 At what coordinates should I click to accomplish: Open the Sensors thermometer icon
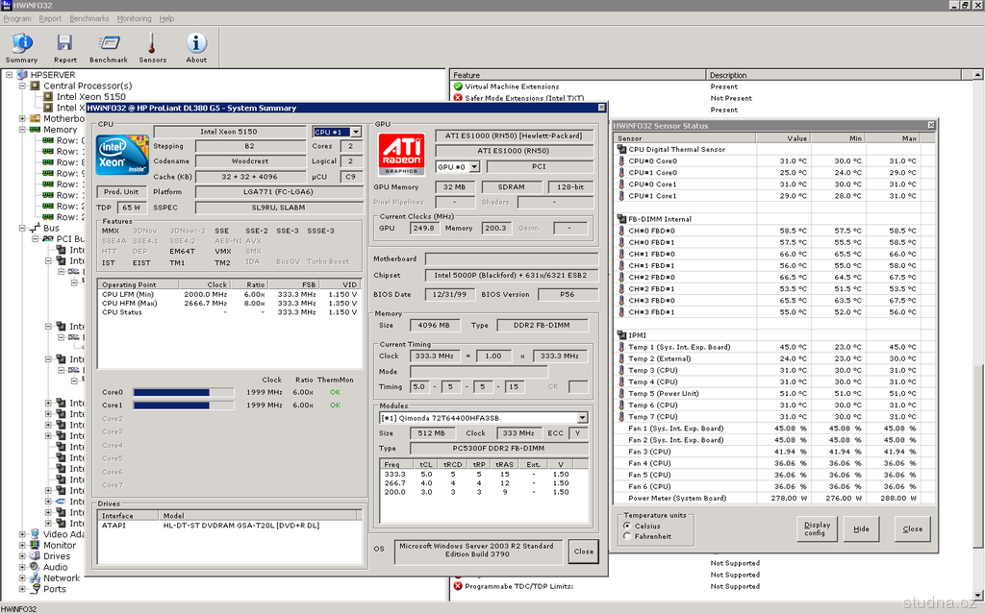(x=152, y=44)
